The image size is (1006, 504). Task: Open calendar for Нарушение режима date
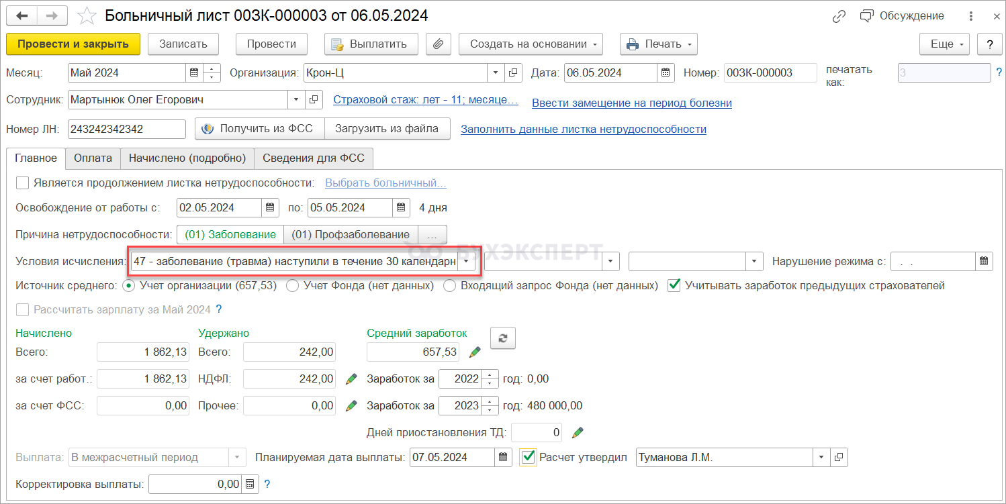(x=984, y=262)
